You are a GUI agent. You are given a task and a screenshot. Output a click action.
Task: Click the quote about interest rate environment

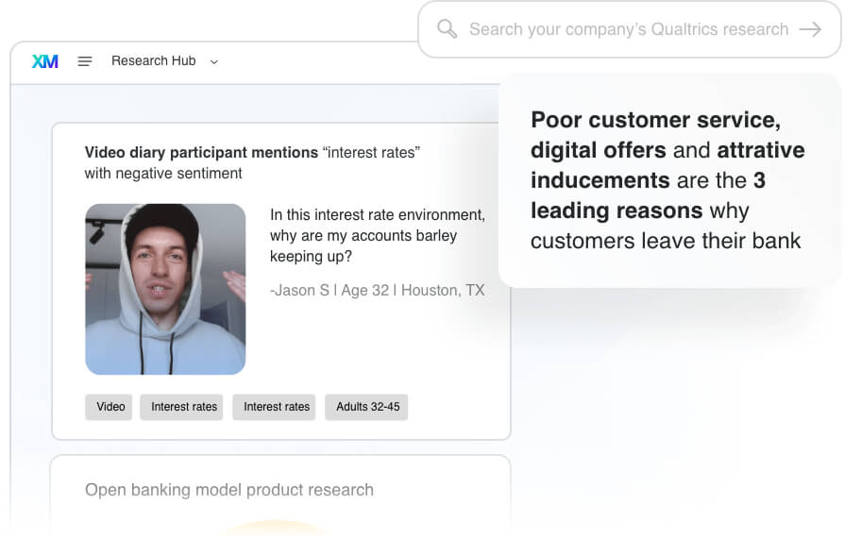pyautogui.click(x=378, y=236)
